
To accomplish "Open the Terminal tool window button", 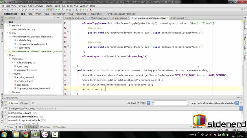I will point(45,127).
